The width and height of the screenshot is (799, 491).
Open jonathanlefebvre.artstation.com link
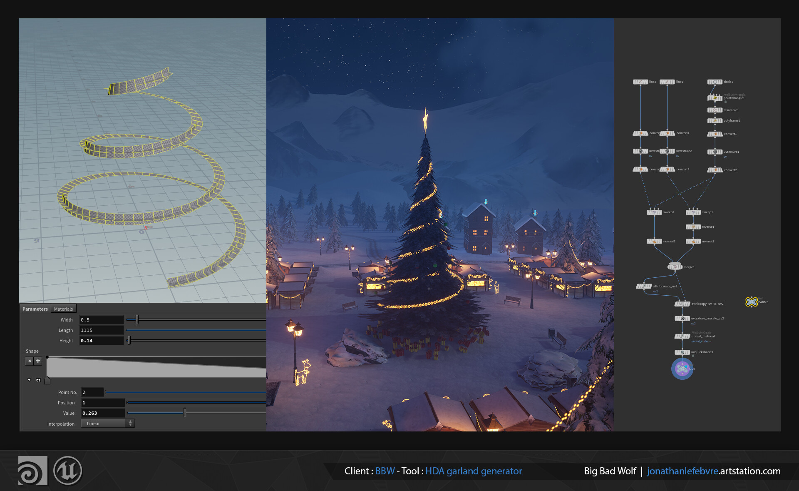point(713,471)
